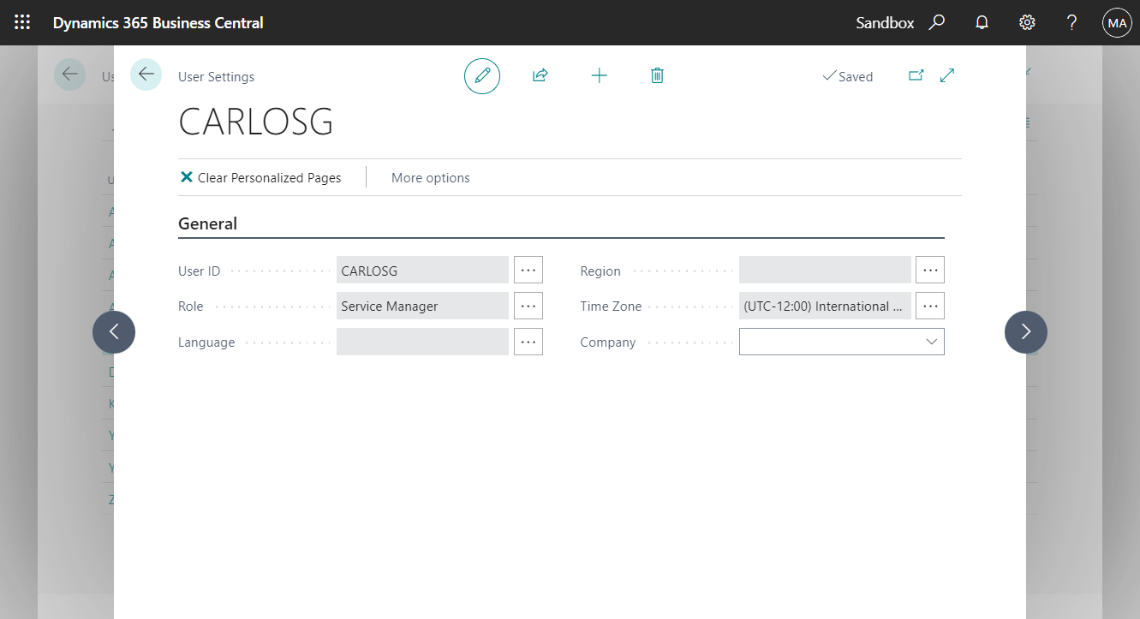Open the Role lookup with ellipsis button
This screenshot has width=1140, height=619.
click(528, 306)
